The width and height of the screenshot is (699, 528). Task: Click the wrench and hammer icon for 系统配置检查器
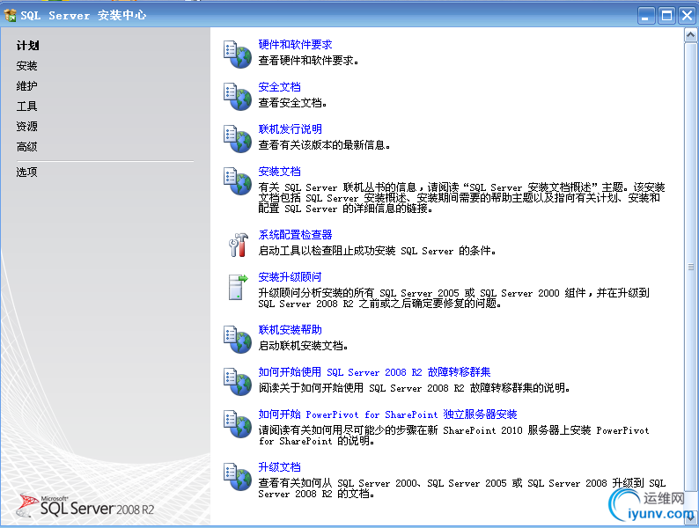click(239, 245)
